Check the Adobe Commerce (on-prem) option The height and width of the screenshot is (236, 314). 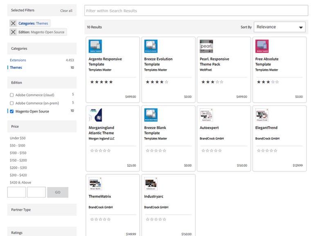point(12,103)
